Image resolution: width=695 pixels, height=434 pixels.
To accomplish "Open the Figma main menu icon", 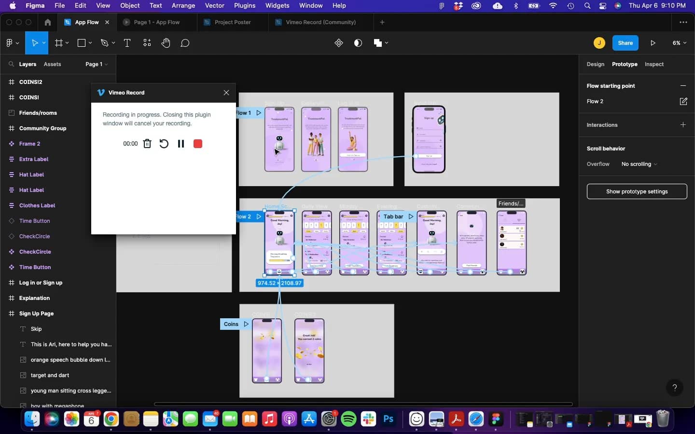I will pyautogui.click(x=9, y=43).
